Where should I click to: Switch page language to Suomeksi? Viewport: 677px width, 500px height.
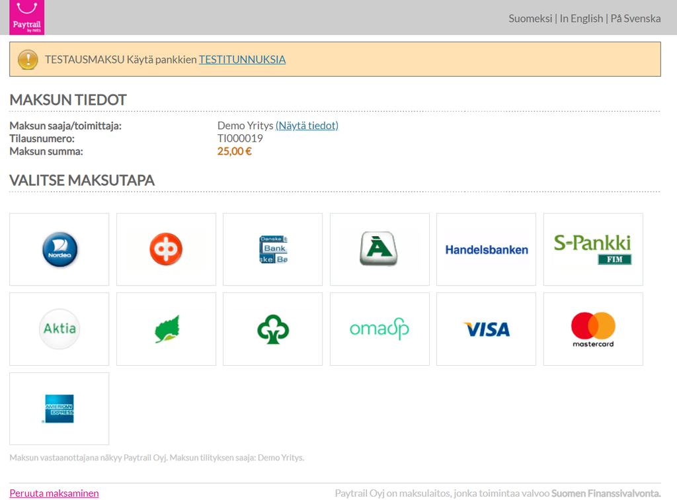(530, 19)
